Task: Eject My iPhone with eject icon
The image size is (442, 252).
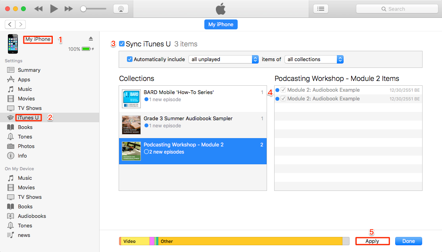Action: (x=91, y=38)
